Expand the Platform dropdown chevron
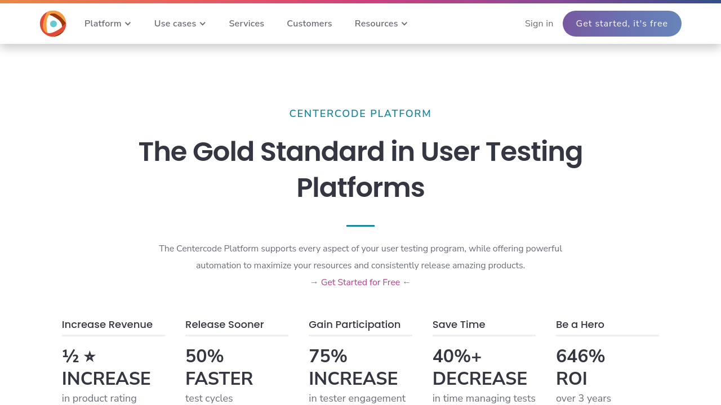The image size is (721, 405). [x=128, y=24]
